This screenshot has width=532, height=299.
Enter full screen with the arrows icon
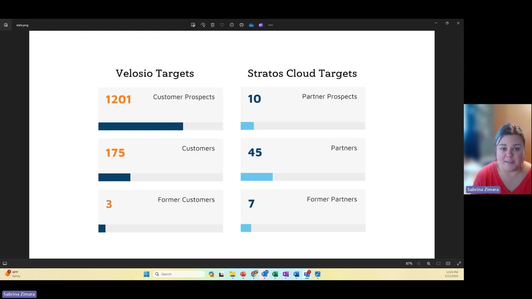pos(459,263)
